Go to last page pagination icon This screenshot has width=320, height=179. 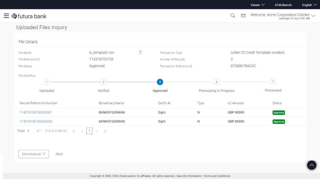(x=105, y=131)
